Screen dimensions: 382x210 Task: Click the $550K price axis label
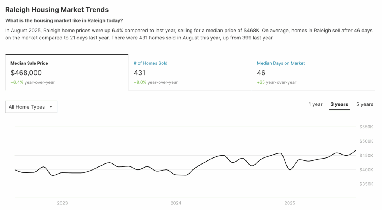[x=366, y=127]
